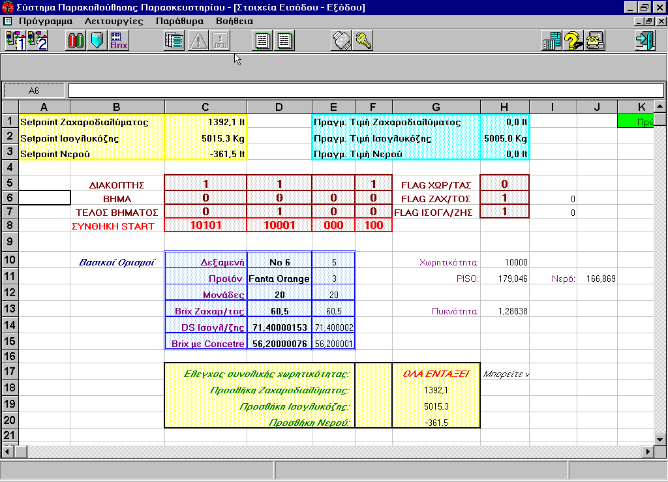Viewport: 668px width, 482px height.
Task: Click the exit door icon
Action: 645,41
